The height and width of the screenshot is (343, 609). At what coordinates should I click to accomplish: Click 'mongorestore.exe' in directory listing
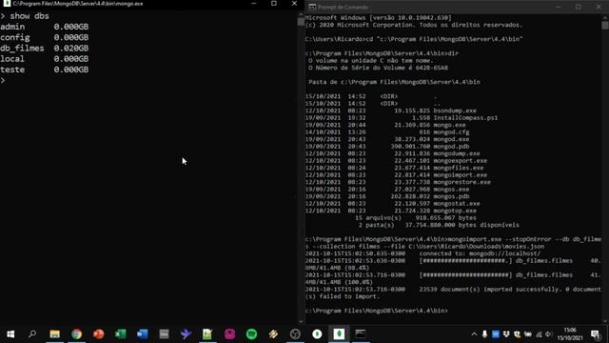462,182
